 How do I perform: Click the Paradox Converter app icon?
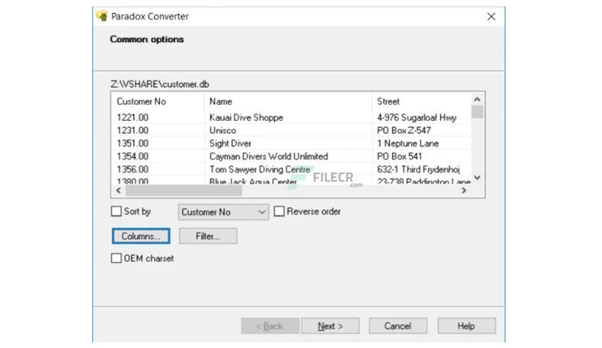(x=102, y=16)
